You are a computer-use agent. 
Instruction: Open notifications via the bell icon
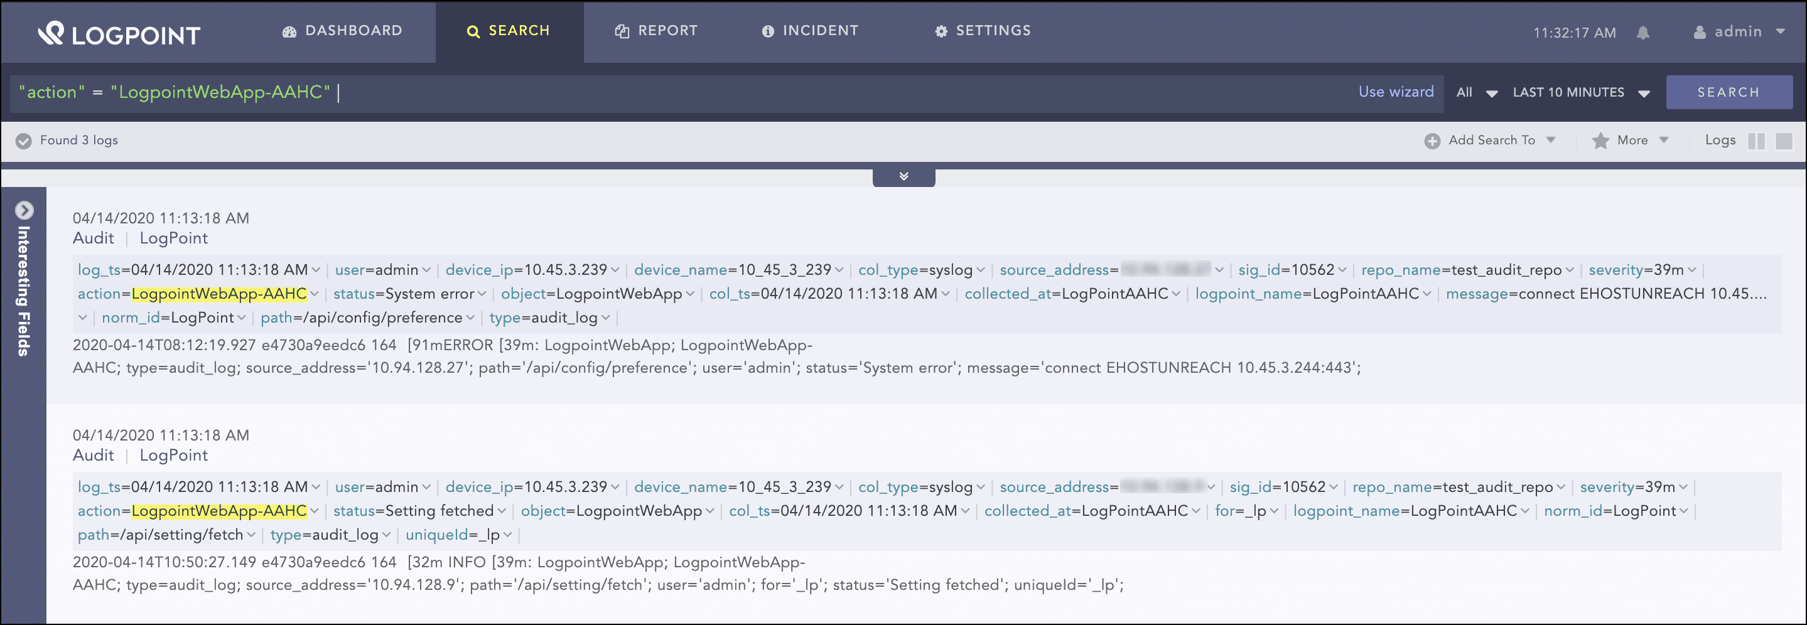(x=1643, y=31)
